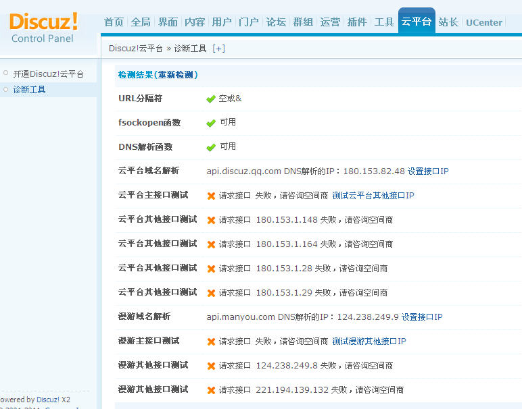
Task: Click the URL分隔符 row label
Action: (x=141, y=99)
